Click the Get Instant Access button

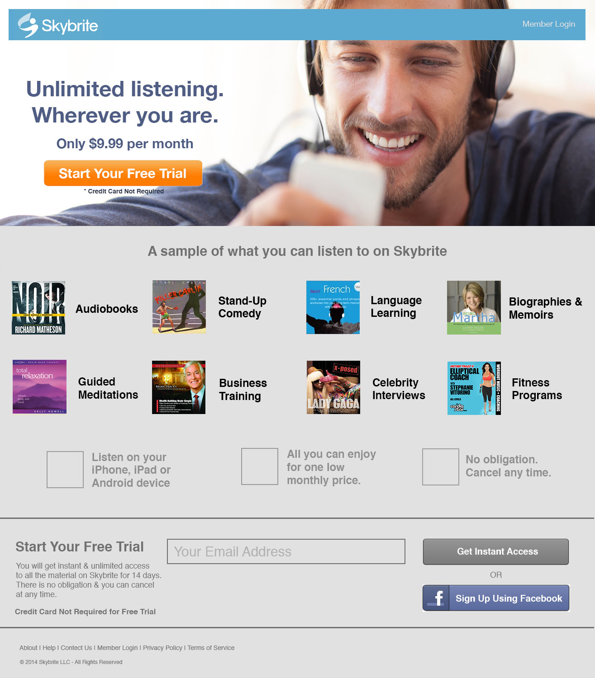[496, 551]
